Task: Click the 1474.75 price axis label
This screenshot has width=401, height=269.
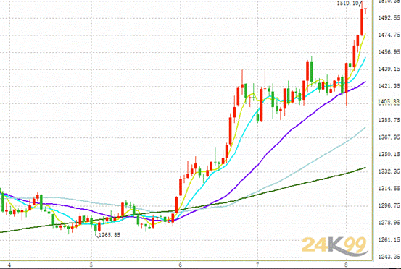Action: coord(389,35)
